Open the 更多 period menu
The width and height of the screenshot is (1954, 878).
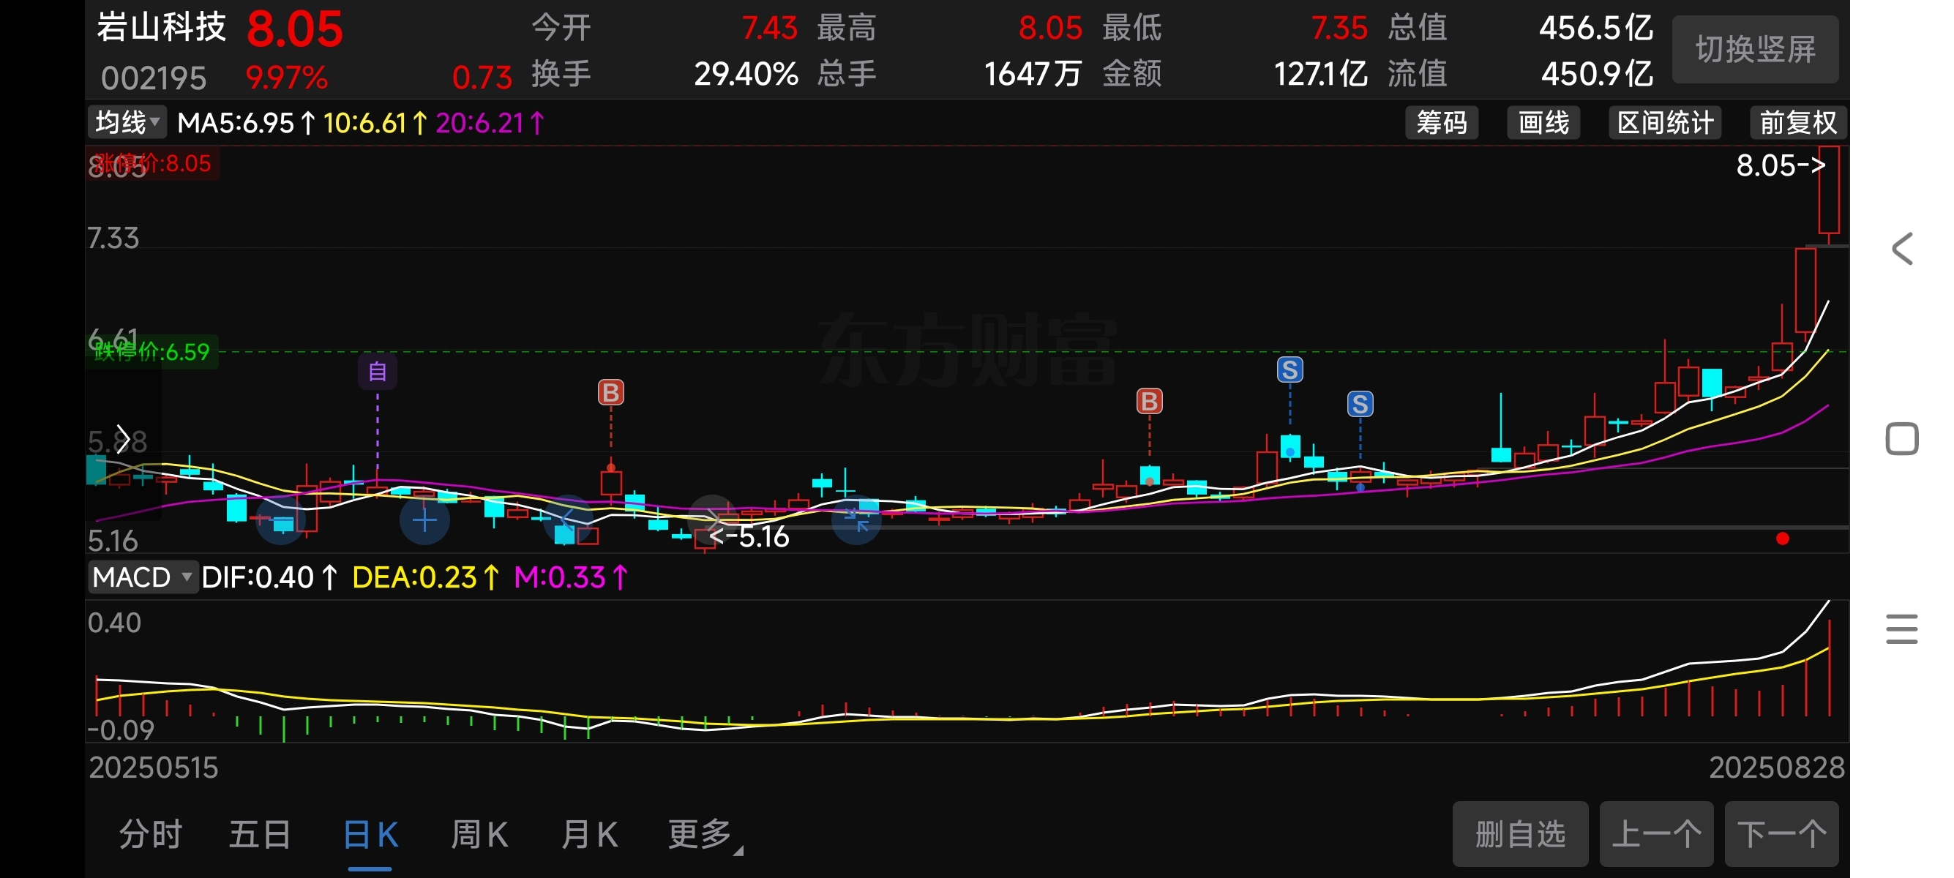[704, 834]
